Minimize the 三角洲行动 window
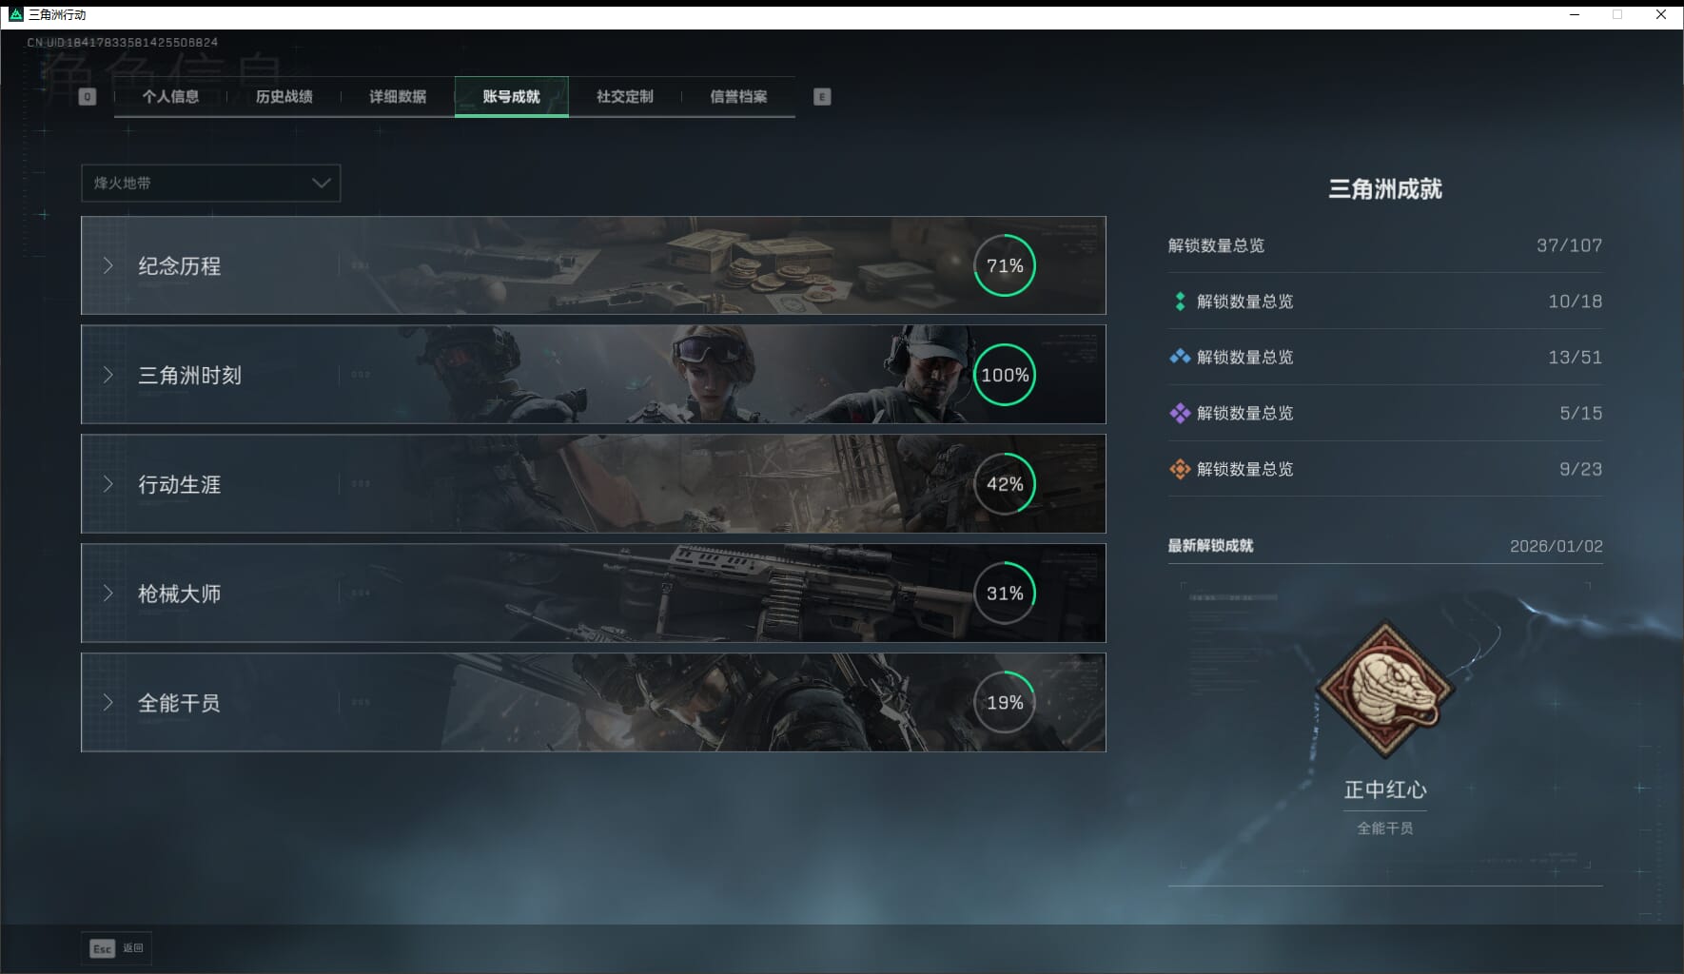This screenshot has width=1684, height=974. (1575, 14)
